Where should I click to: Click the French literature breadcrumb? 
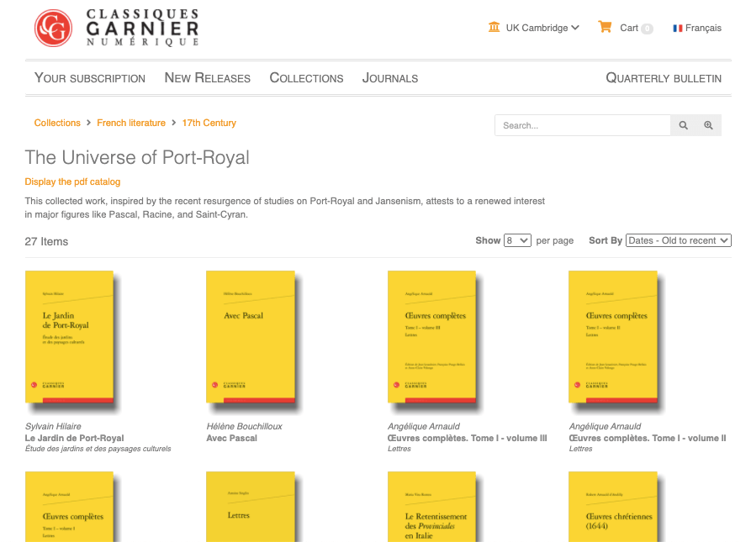click(x=131, y=123)
